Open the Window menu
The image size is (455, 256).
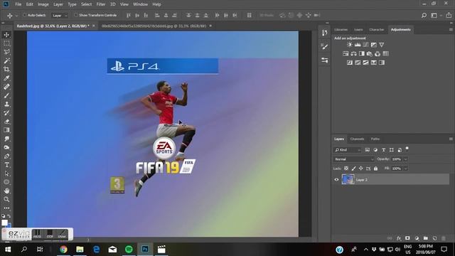point(140,4)
